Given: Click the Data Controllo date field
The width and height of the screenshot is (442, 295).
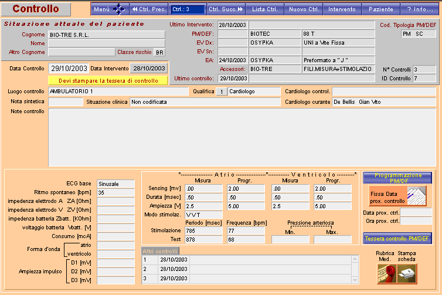Looking at the screenshot, I should coord(69,69).
